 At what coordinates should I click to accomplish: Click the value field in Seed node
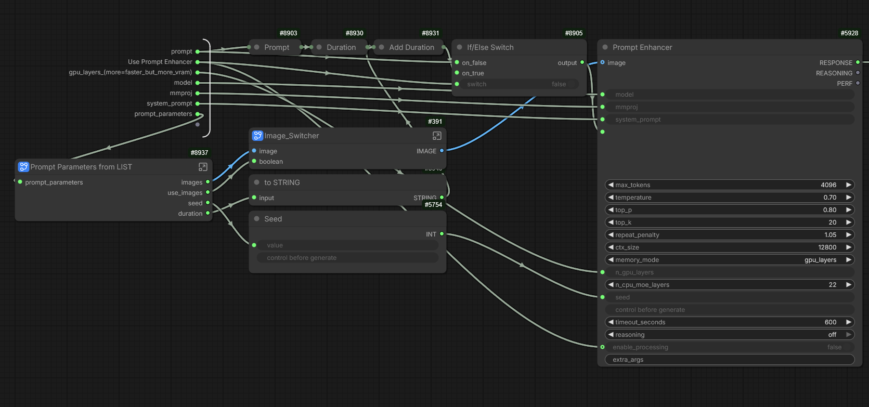[348, 245]
